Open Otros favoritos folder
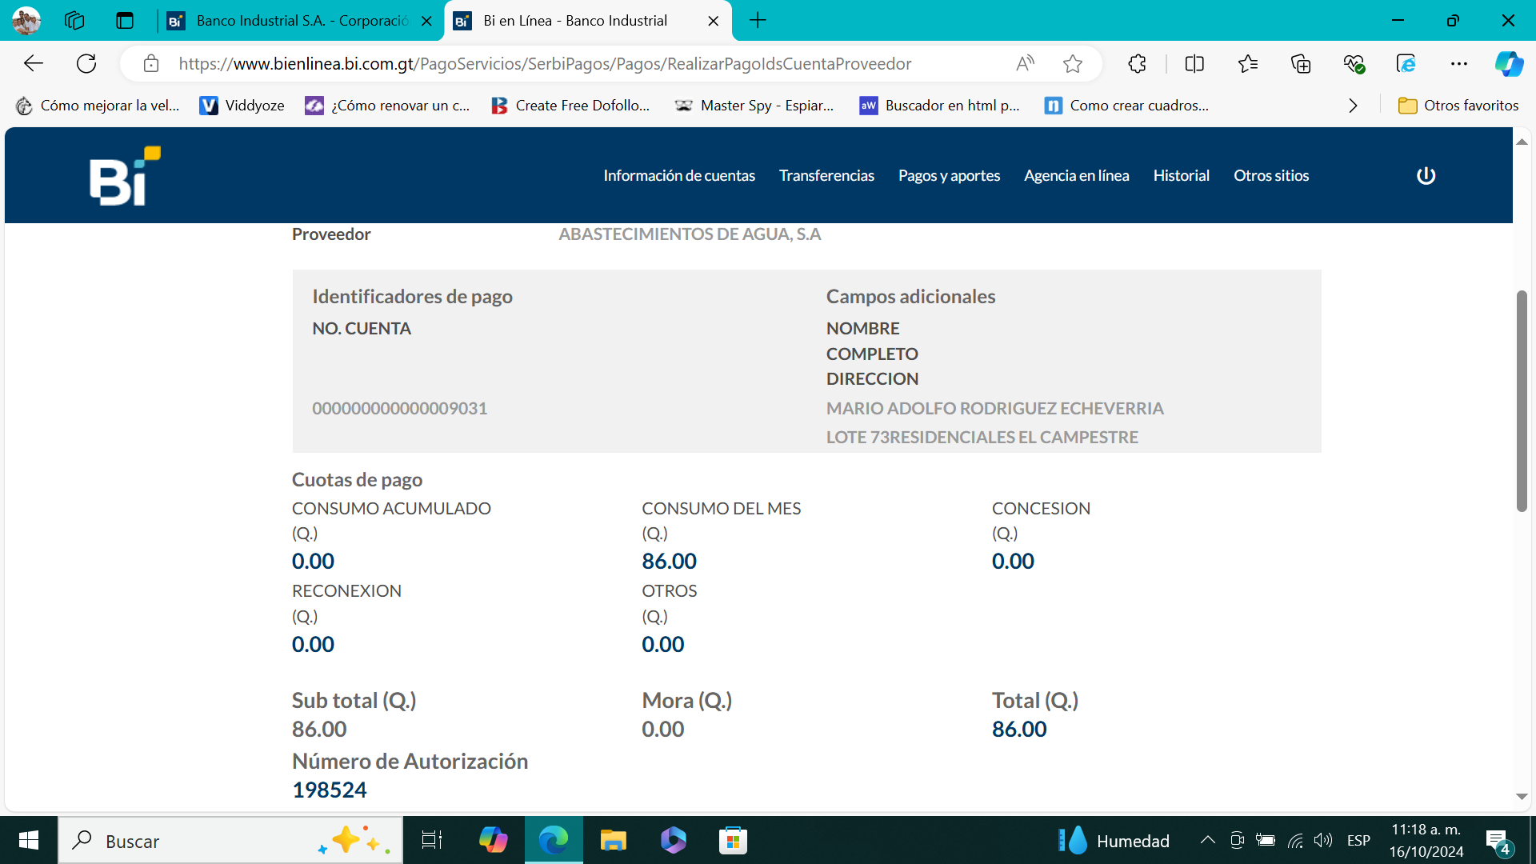Image resolution: width=1536 pixels, height=864 pixels. [x=1458, y=106]
